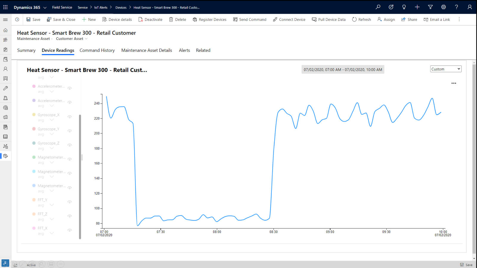Click the back history arrow beside Save
Screen dimensions: 477x268
click(x=17, y=20)
